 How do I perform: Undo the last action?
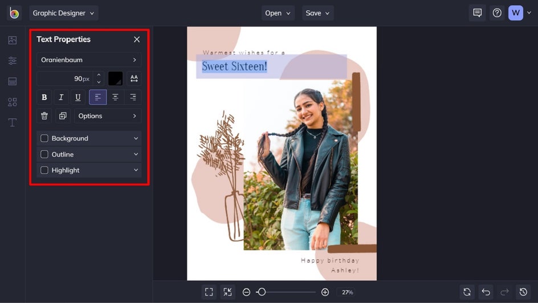(486, 292)
